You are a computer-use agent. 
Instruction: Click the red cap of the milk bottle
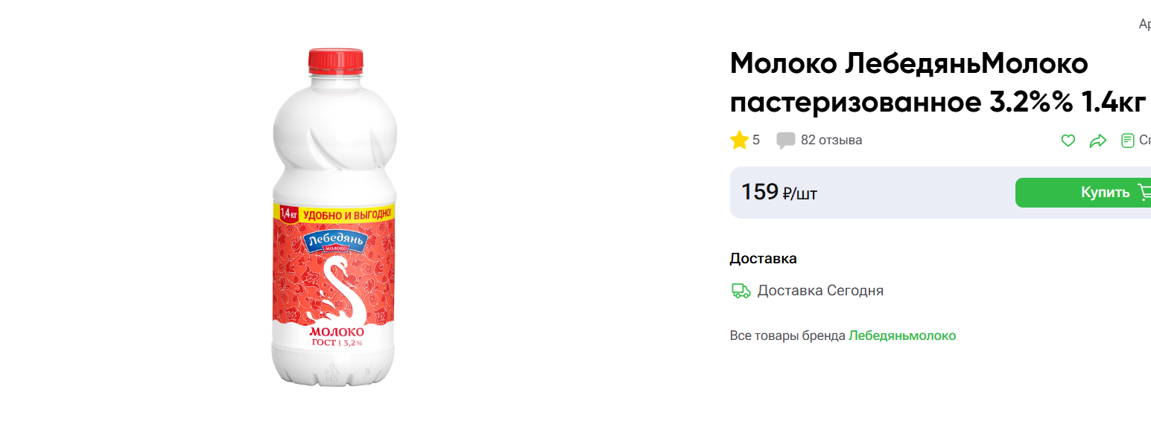coord(335,60)
